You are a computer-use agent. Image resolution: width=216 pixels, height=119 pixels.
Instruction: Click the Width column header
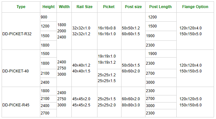64,7
